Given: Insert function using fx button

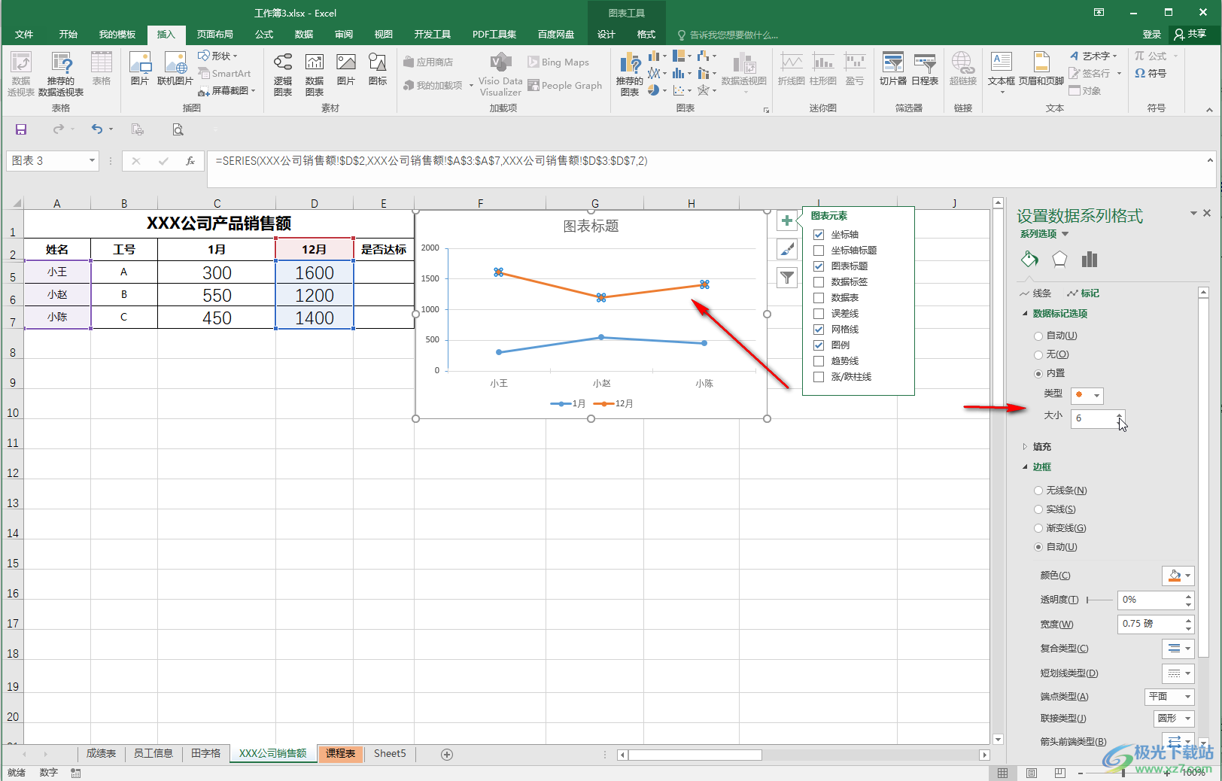Looking at the screenshot, I should (190, 161).
